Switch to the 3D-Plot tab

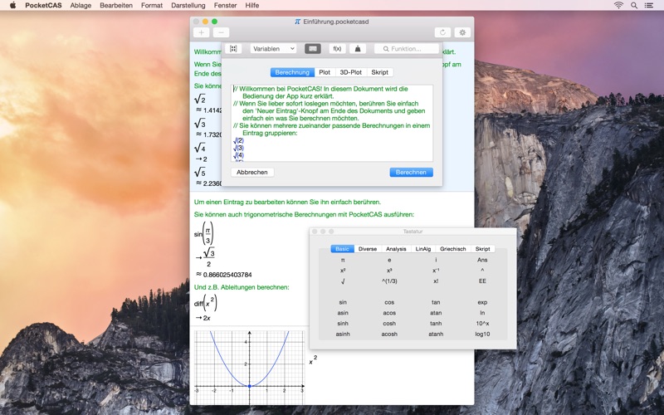[x=350, y=72]
